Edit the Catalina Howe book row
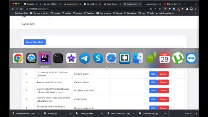The width and height of the screenshot is (208, 117). click(153, 82)
